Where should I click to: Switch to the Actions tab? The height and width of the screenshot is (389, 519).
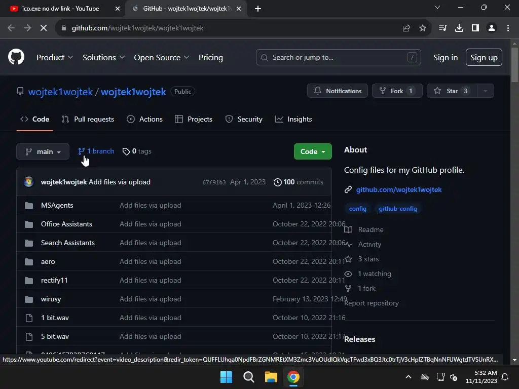click(144, 119)
